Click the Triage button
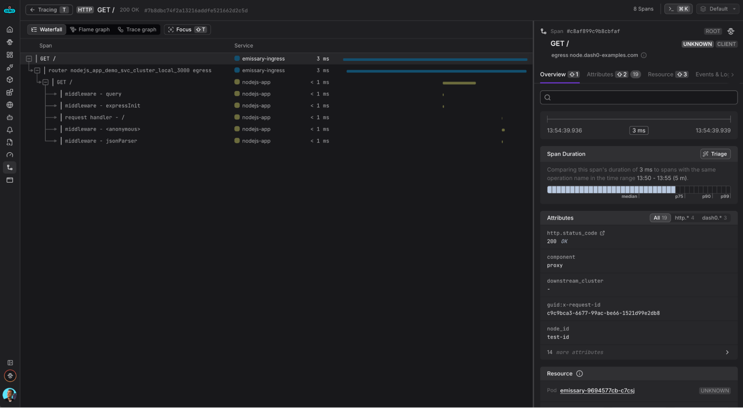Viewport: 743px width, 408px height. [x=715, y=154]
